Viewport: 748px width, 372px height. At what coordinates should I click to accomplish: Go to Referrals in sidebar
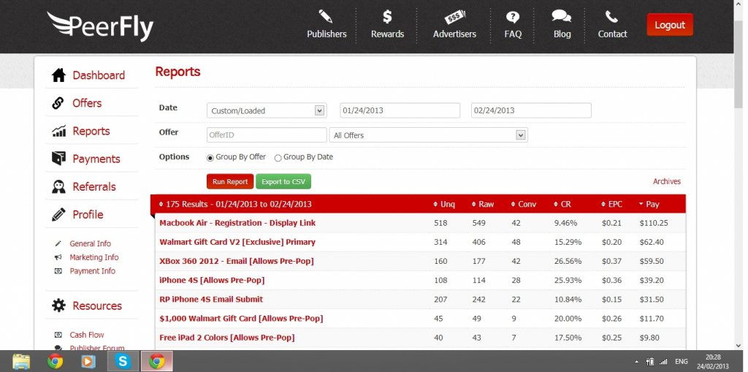click(94, 186)
